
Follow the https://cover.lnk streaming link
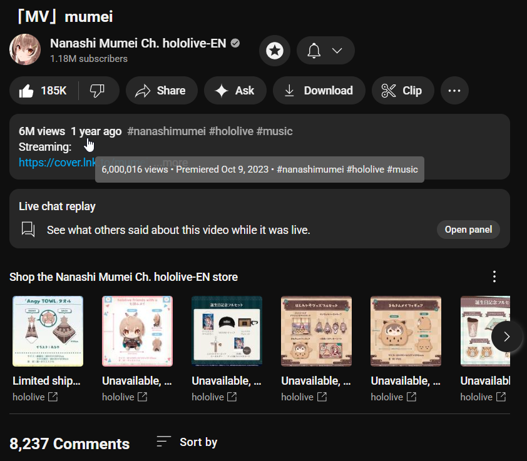click(57, 163)
